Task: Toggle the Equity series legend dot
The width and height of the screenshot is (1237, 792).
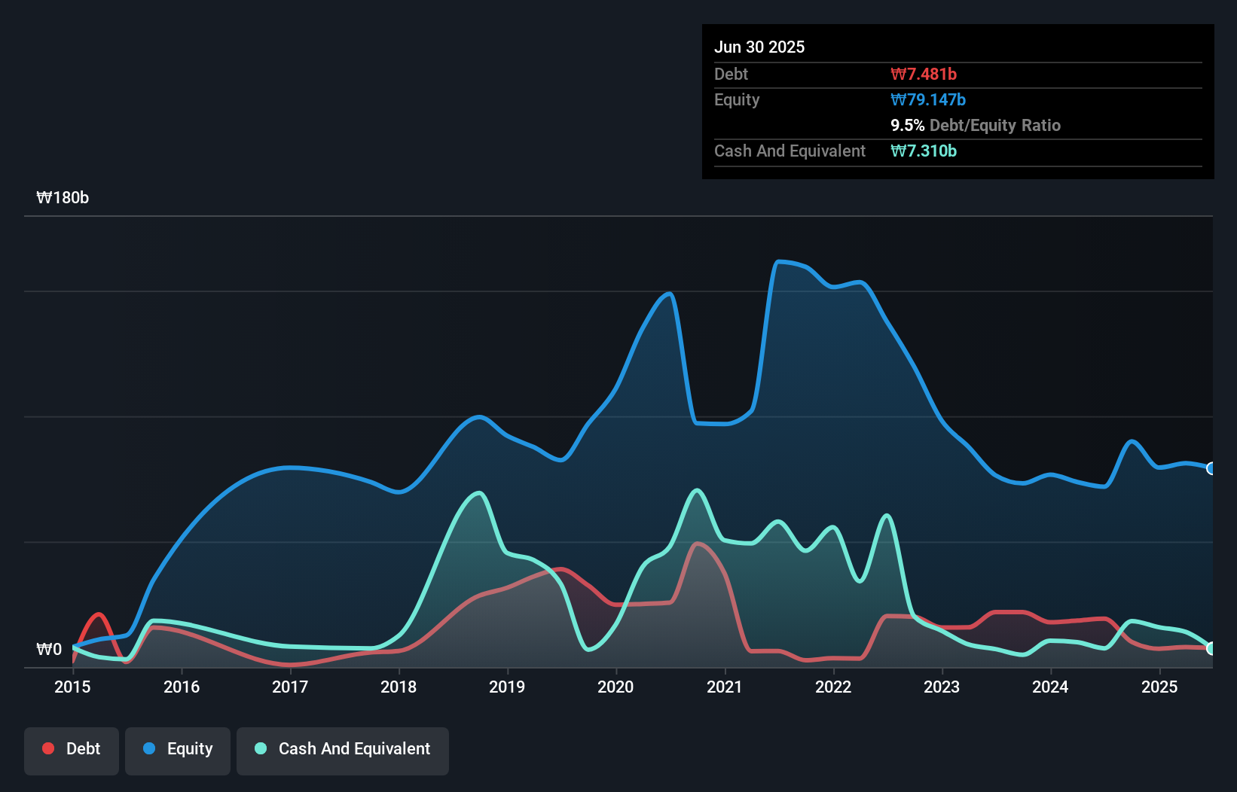Action: [x=149, y=748]
